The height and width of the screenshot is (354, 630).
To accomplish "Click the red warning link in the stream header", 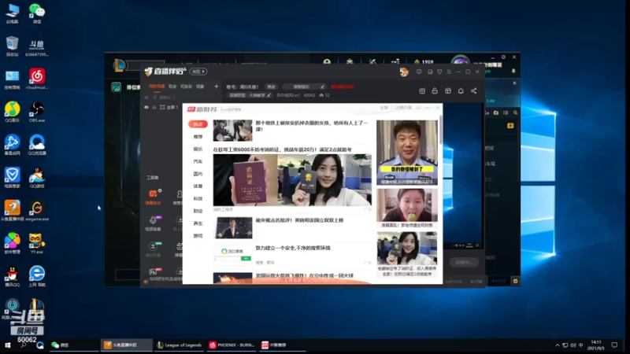I will pyautogui.click(x=343, y=87).
